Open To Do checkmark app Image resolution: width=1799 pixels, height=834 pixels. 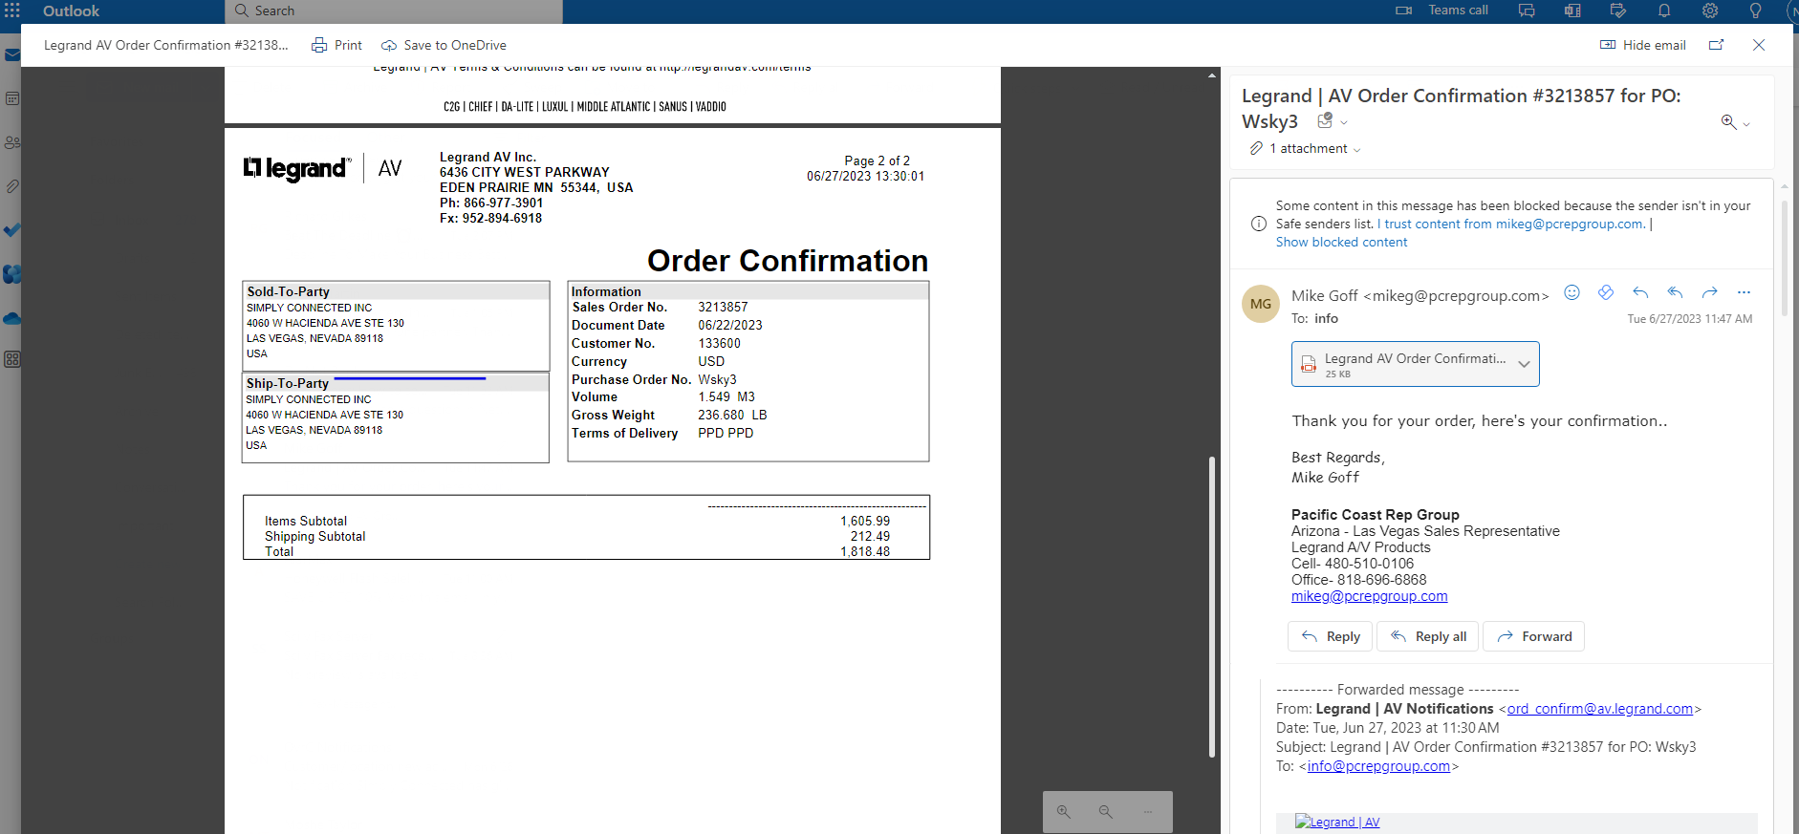tap(12, 230)
